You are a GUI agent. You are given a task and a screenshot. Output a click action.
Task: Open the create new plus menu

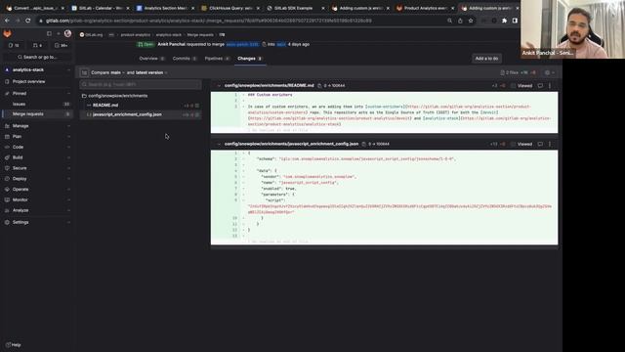coord(59,34)
